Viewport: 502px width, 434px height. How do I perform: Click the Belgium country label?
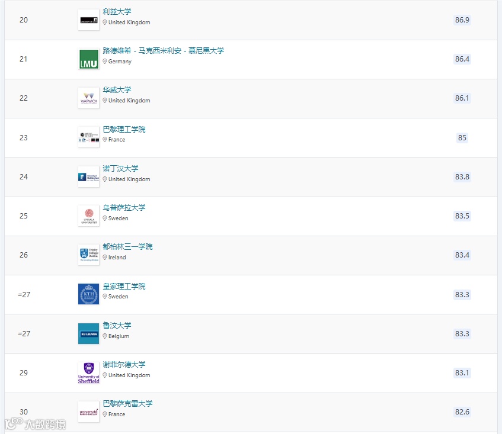coord(119,336)
